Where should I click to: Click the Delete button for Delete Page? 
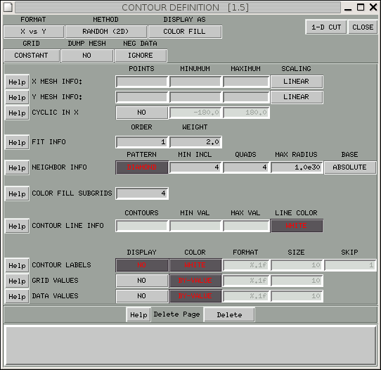pyautogui.click(x=229, y=315)
